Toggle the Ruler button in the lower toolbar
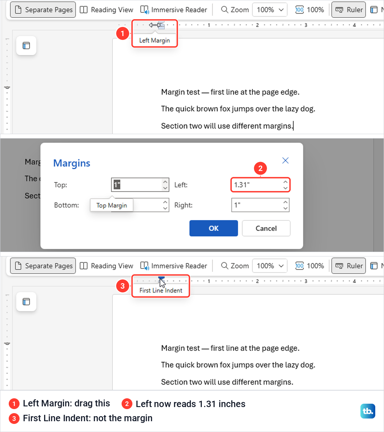Viewport: 384px width, 432px height. coord(349,266)
